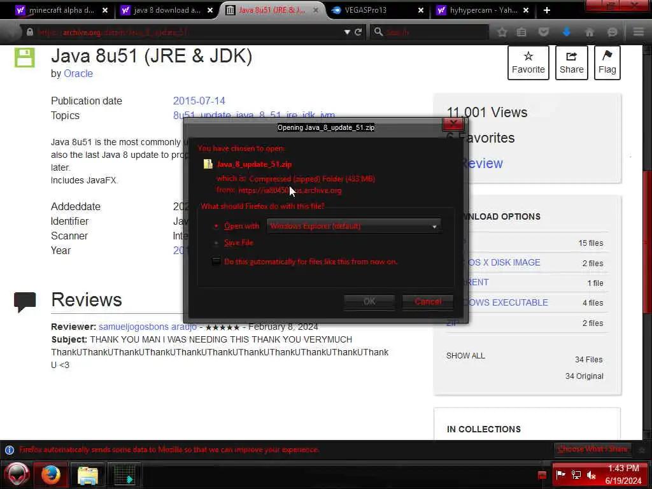652x489 pixels.
Task: Open the 2015-07-14 publication date link
Action: click(x=199, y=101)
